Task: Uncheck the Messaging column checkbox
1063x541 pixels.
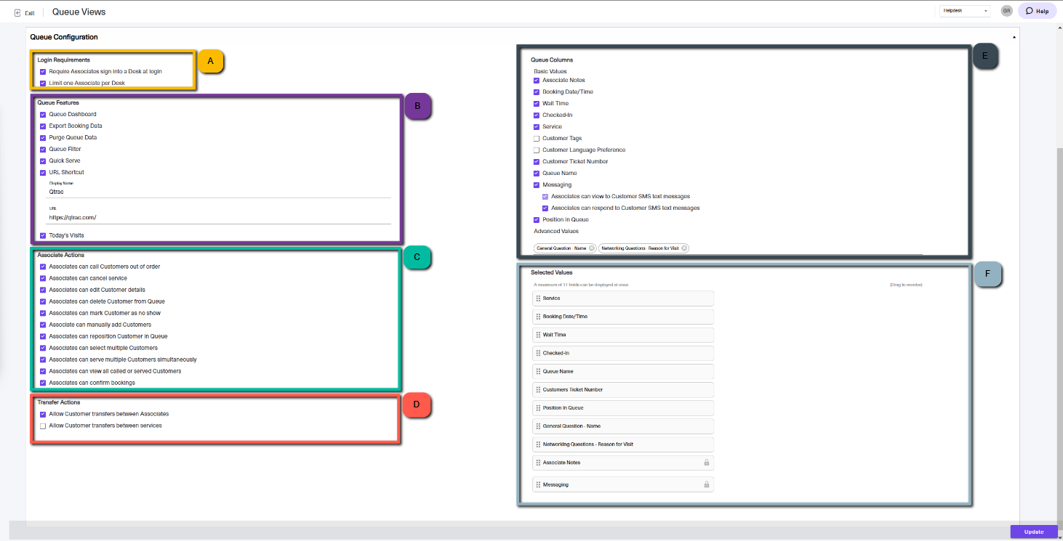Action: click(536, 184)
